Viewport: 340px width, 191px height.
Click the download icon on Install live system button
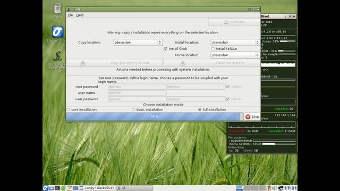(183, 63)
